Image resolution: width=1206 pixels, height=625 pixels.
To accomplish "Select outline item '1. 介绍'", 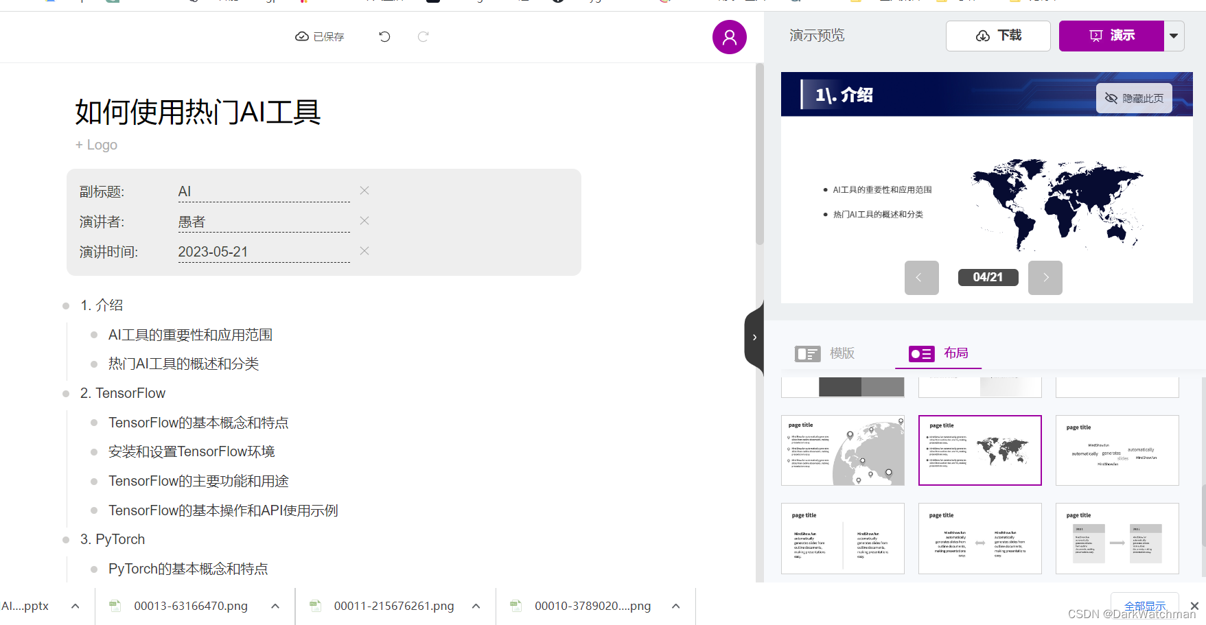I will (102, 305).
